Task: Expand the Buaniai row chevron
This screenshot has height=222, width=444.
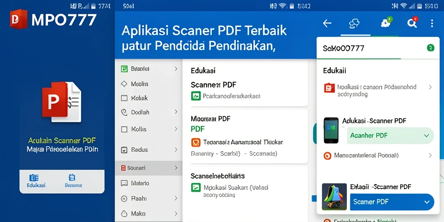Action: pos(176,69)
